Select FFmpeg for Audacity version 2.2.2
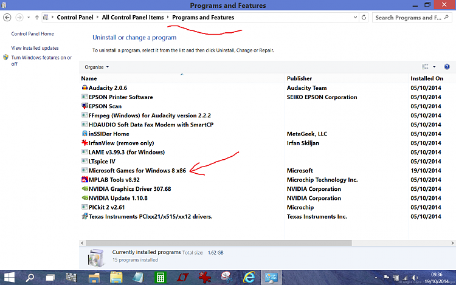Screen dimensions: 456x285 click(150, 115)
